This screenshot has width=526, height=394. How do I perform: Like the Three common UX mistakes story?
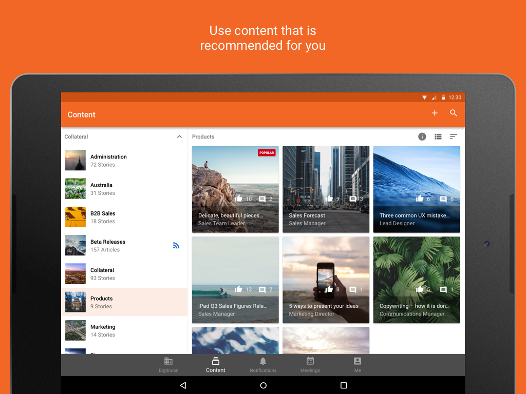[x=420, y=199]
